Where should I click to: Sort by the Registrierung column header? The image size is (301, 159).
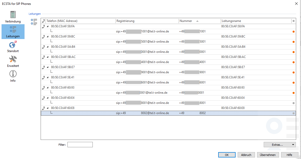147,21
